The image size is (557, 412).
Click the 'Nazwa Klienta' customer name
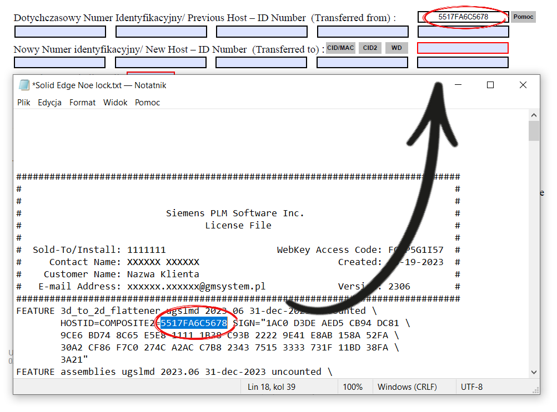click(x=163, y=274)
